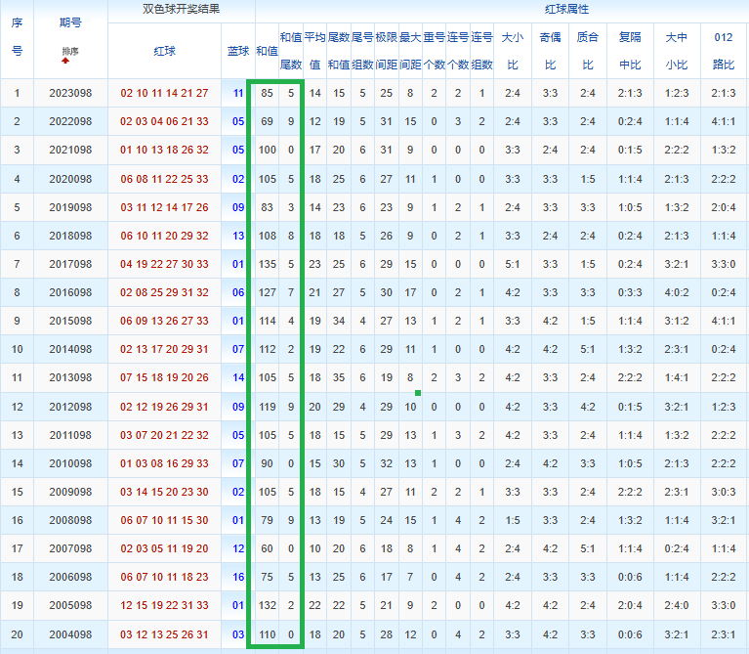
Task: Click the 蓝球 column header
Action: pyautogui.click(x=238, y=51)
